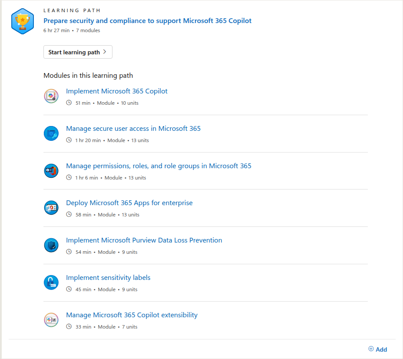Click the learning path trophy badge icon
This screenshot has width=403, height=359.
23,21
